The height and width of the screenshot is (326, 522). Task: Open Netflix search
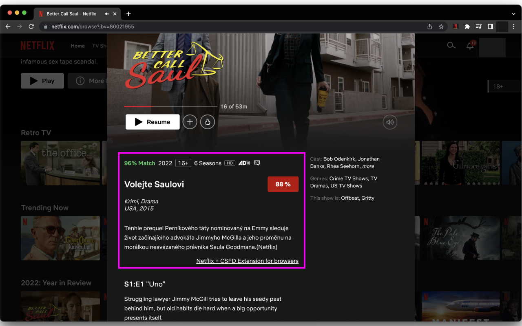[x=451, y=46]
